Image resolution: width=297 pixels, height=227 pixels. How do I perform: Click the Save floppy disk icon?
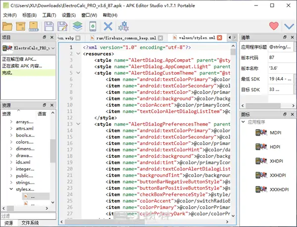(x=49, y=26)
